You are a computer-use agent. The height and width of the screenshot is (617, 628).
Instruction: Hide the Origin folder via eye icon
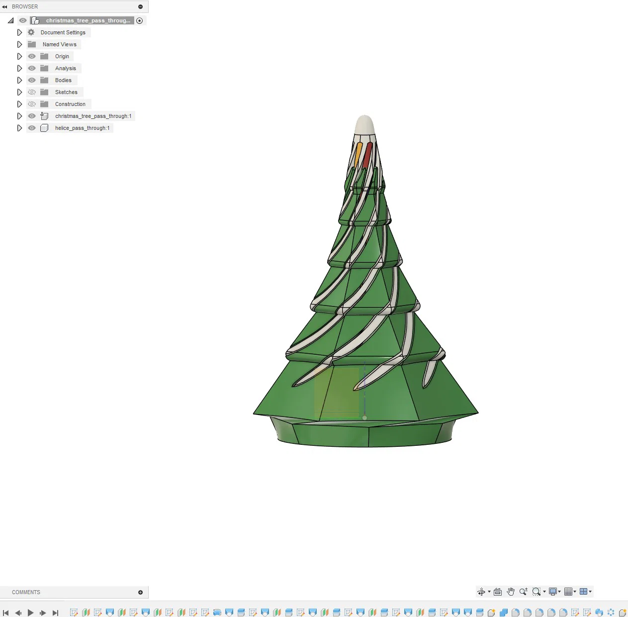(x=32, y=56)
